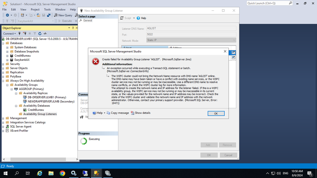Click Copy message in the error dialog
317x178 pixels.
click(x=118, y=113)
